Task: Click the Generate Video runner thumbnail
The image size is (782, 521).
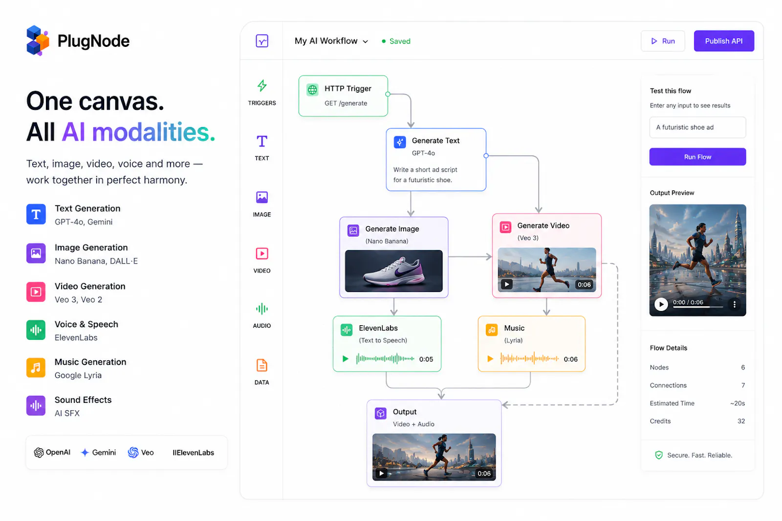Action: (547, 270)
